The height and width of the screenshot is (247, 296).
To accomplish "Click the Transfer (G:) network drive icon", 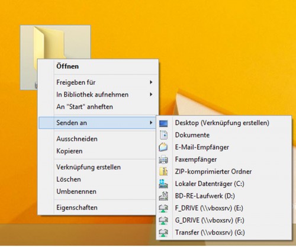I will point(163,233).
